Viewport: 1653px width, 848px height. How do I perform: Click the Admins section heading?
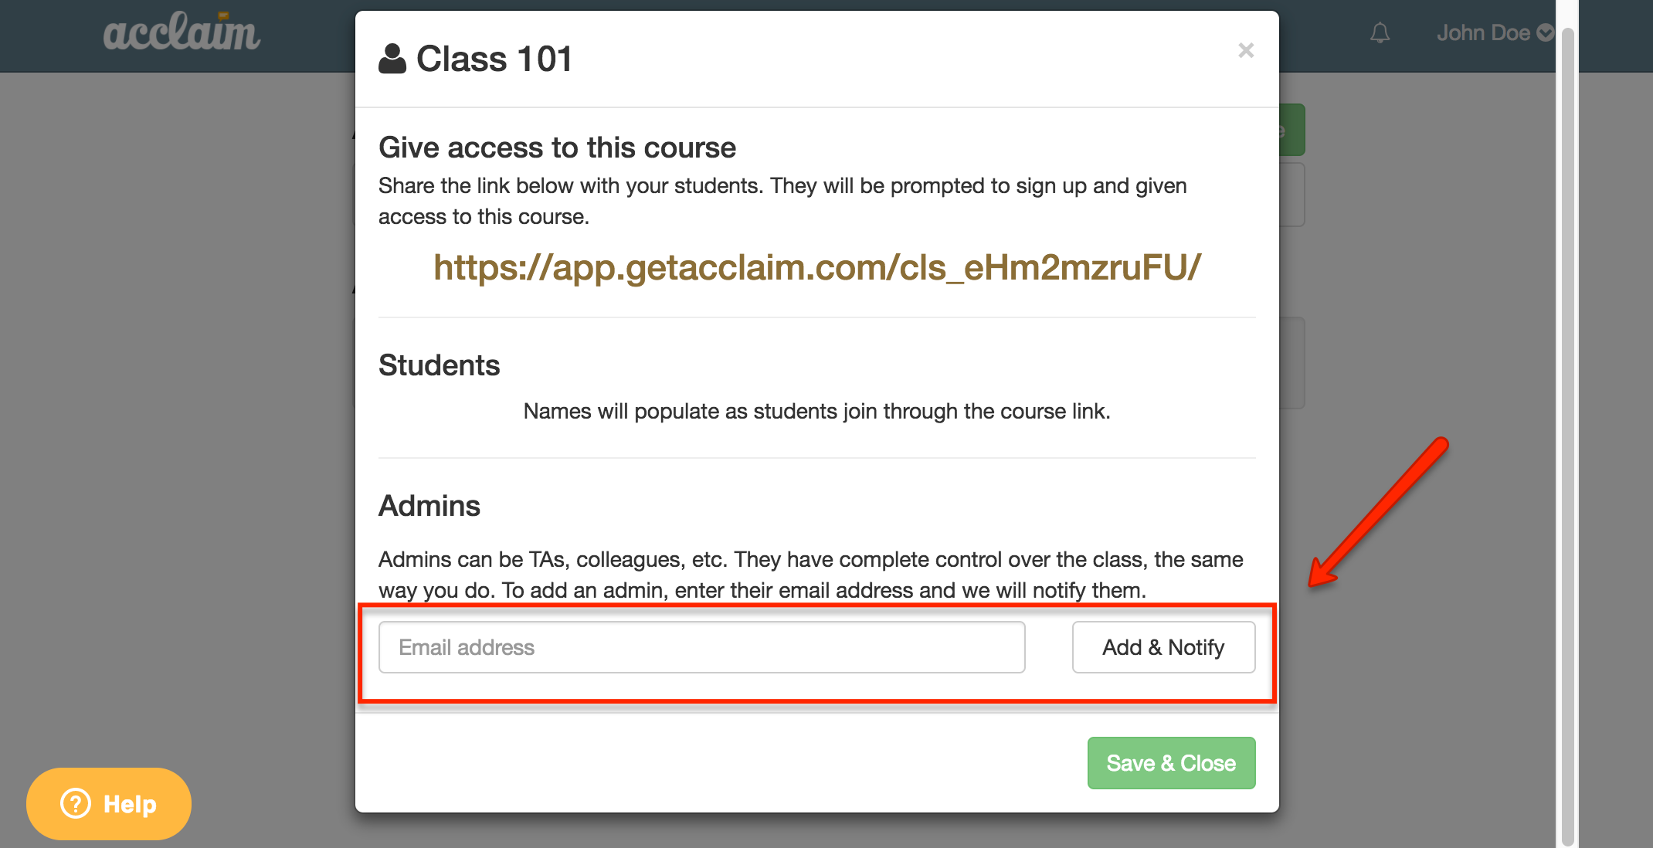pyautogui.click(x=429, y=506)
